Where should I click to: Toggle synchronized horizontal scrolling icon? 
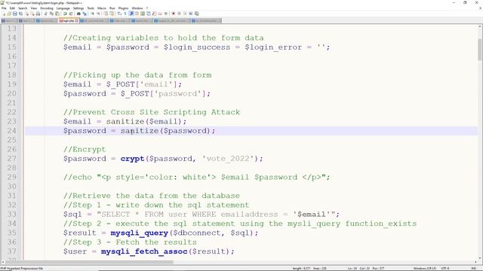tap(112, 14)
